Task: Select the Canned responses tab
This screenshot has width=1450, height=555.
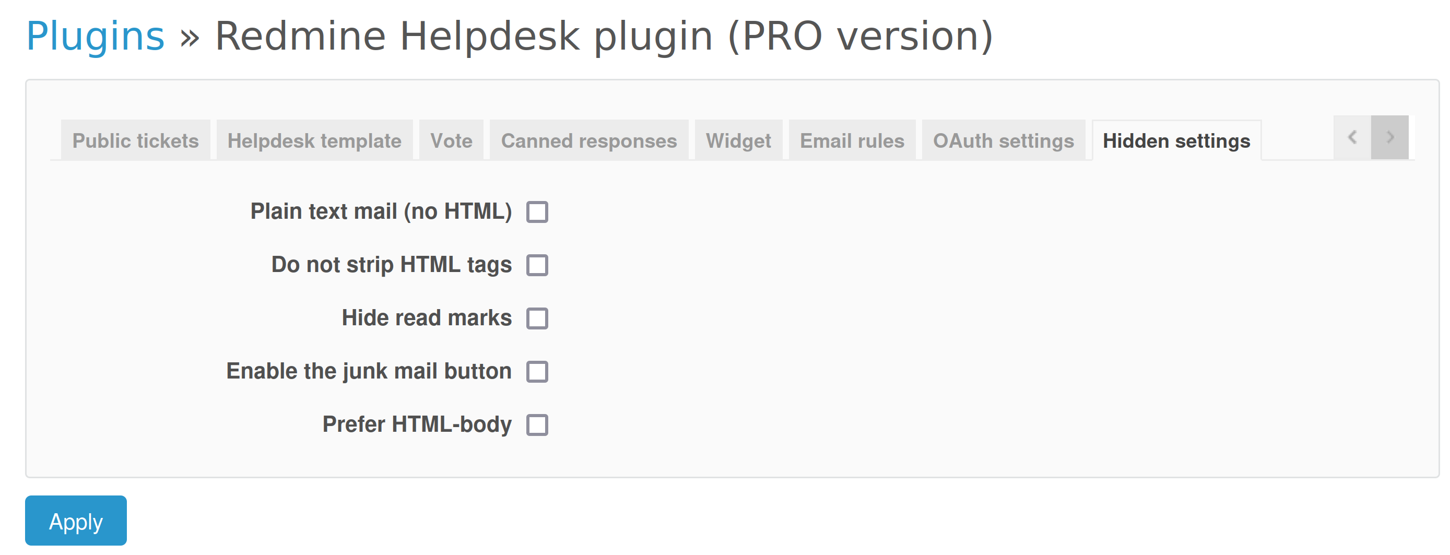Action: pos(589,141)
